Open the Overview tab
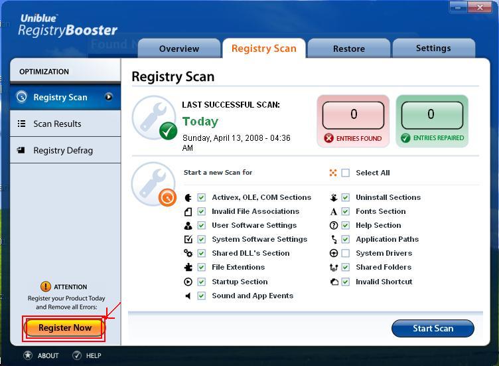This screenshot has height=366, width=499. [x=179, y=48]
